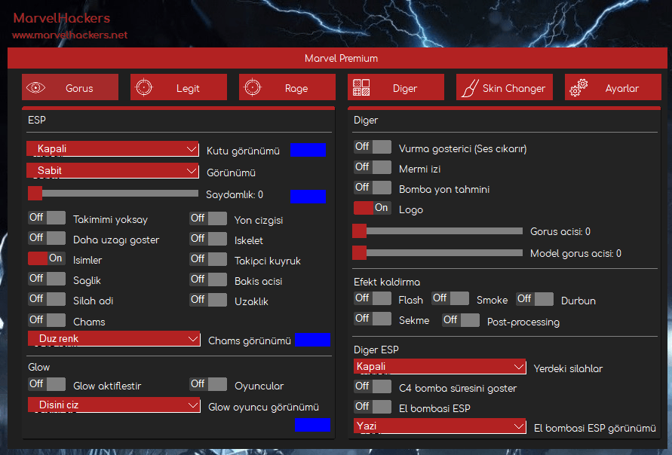
Task: Enable the Iskelet toggle
Action: (x=208, y=239)
